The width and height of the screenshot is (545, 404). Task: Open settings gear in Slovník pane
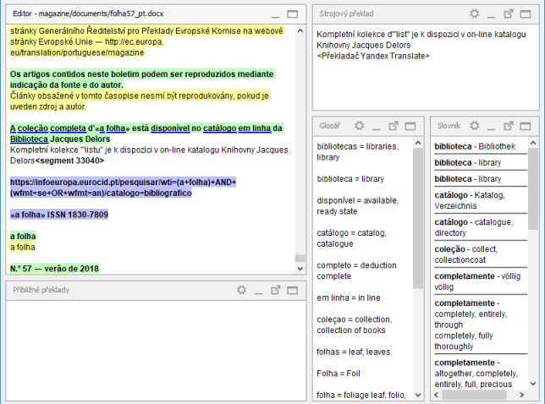pos(475,126)
